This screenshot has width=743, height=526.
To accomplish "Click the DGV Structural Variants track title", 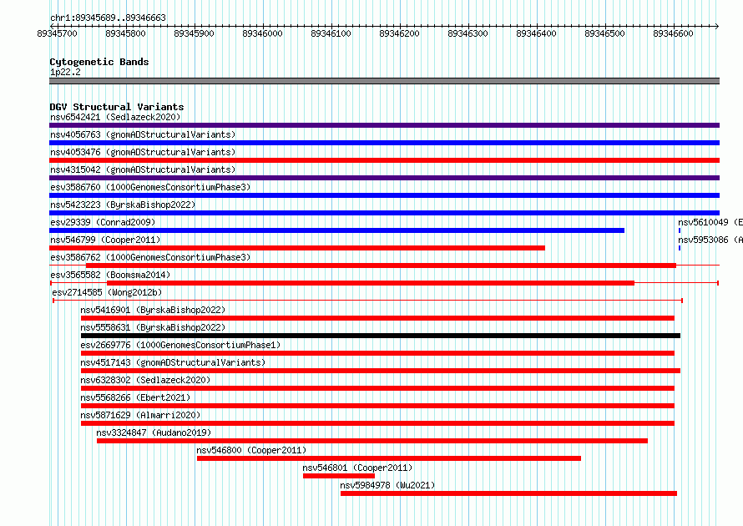I will [117, 107].
